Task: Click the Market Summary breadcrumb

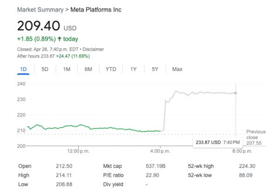Action: click(41, 10)
